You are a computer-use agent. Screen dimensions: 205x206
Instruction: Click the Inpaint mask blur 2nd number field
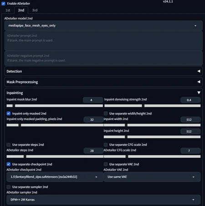coord(93,100)
